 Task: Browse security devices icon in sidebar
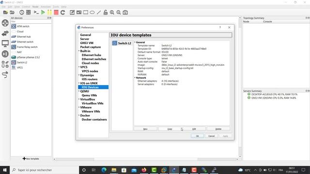[x=5, y=54]
